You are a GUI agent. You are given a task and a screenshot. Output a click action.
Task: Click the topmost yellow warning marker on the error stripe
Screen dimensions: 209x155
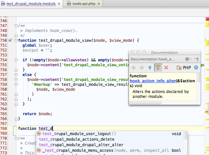[x=207, y=24]
